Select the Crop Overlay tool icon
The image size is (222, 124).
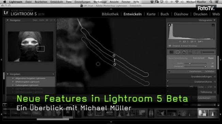(x=171, y=52)
